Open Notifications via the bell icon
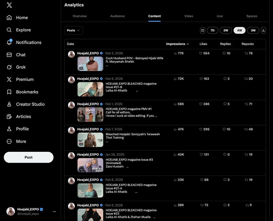The width and height of the screenshot is (273, 221). click(x=9, y=42)
